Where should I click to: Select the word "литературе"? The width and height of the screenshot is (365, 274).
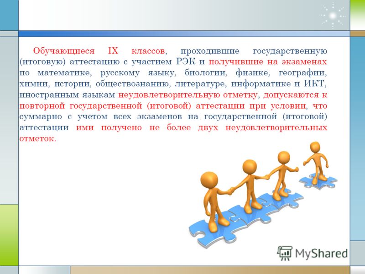[x=200, y=84]
